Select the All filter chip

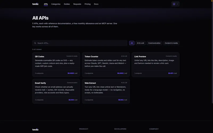tap(132, 43)
